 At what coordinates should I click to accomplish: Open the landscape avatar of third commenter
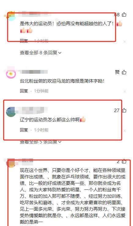point(11,112)
